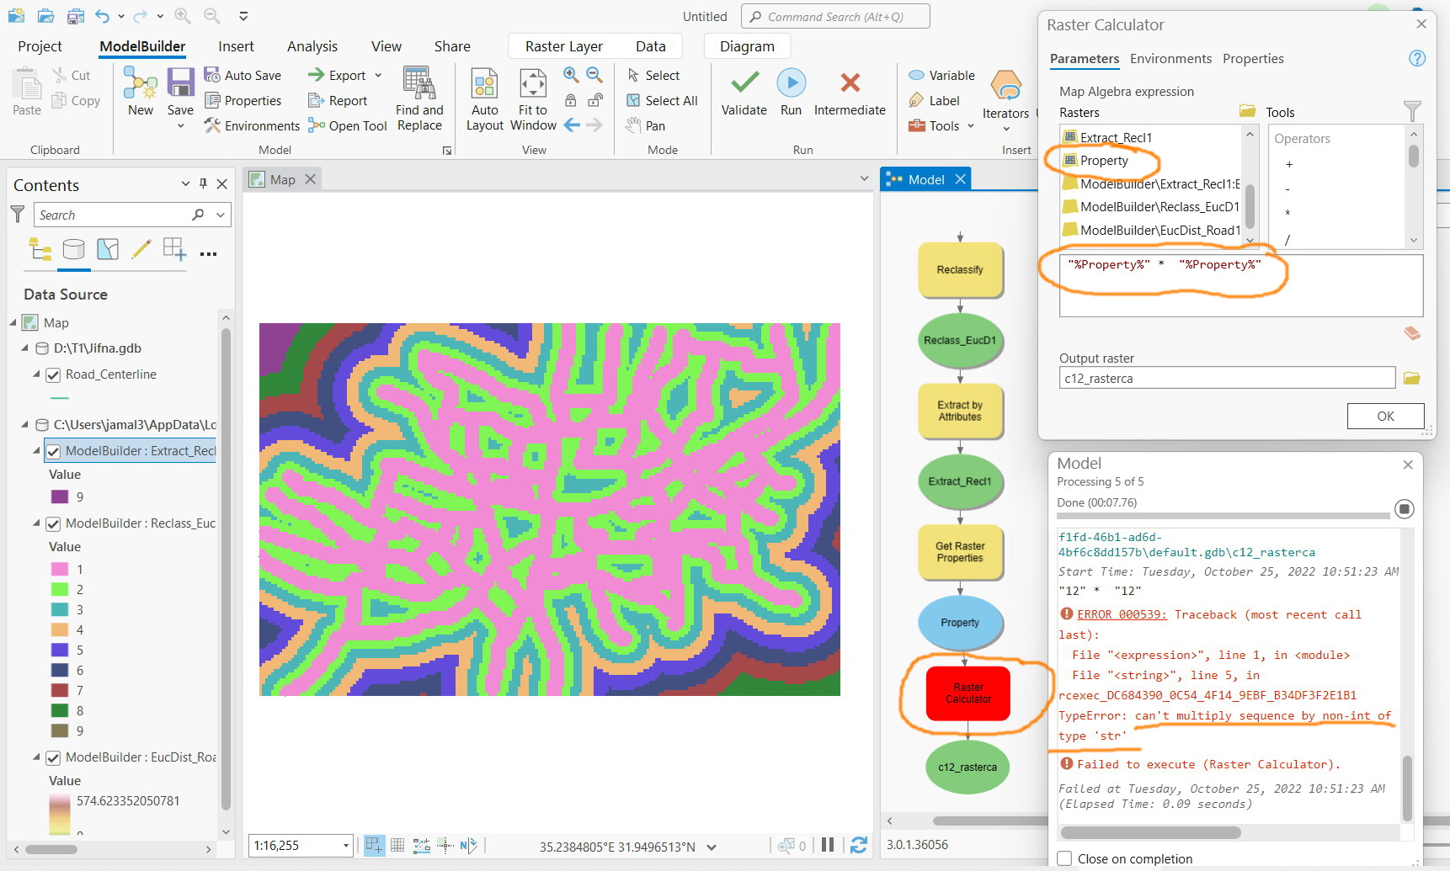Enable Close on completion

tap(1064, 858)
